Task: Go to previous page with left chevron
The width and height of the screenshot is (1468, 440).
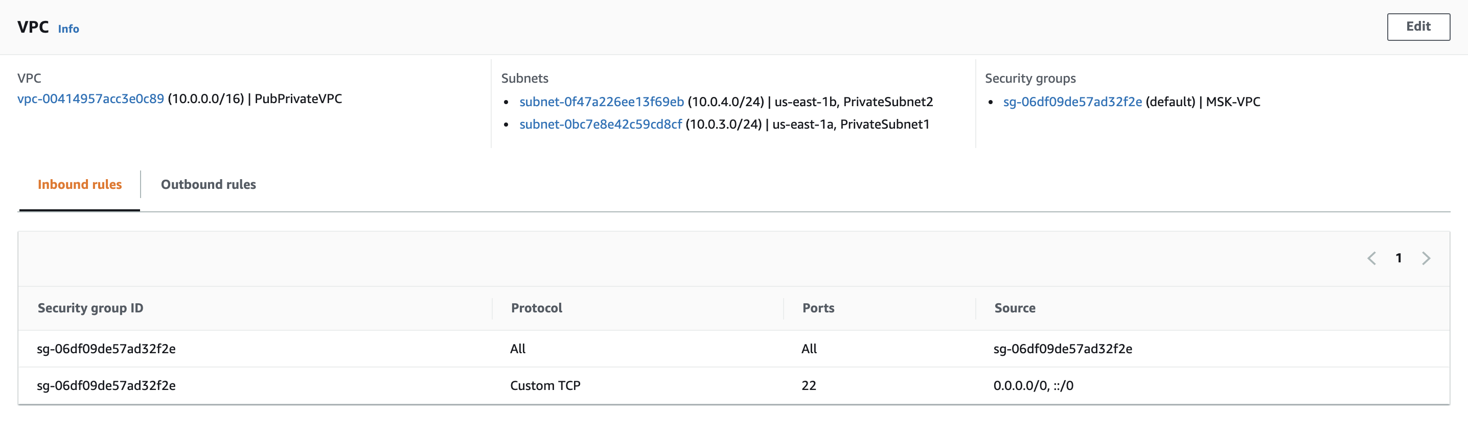Action: (1371, 258)
